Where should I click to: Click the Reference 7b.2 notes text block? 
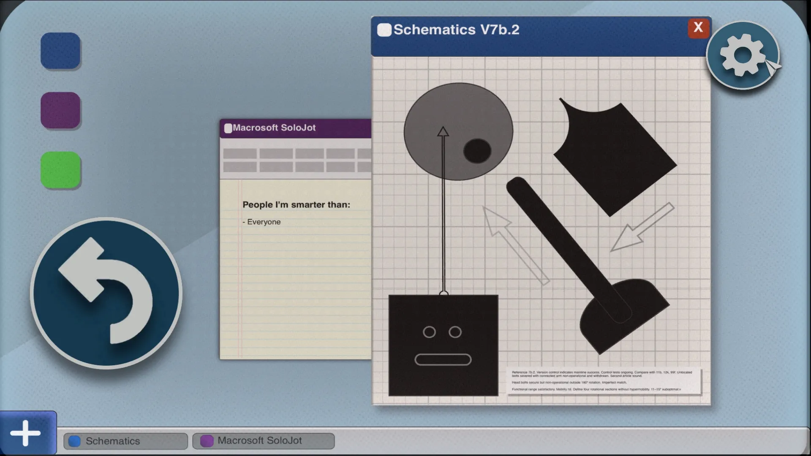click(x=604, y=381)
